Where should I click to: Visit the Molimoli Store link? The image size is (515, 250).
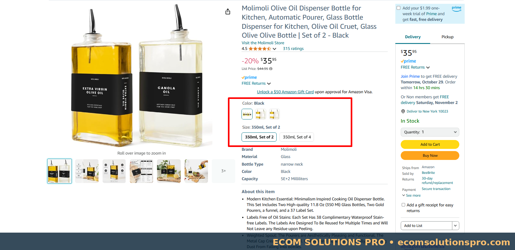pyautogui.click(x=263, y=43)
